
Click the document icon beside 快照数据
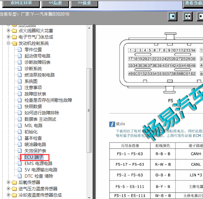(x=20, y=106)
